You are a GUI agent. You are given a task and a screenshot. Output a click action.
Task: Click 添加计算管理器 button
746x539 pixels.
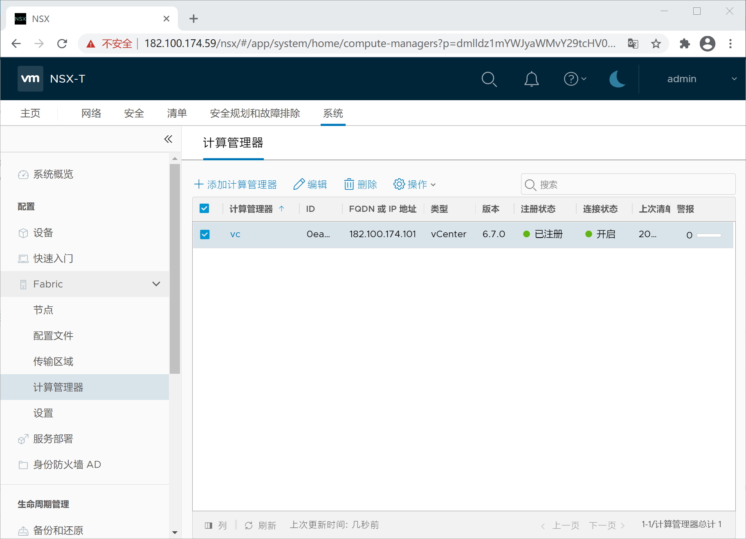point(236,184)
